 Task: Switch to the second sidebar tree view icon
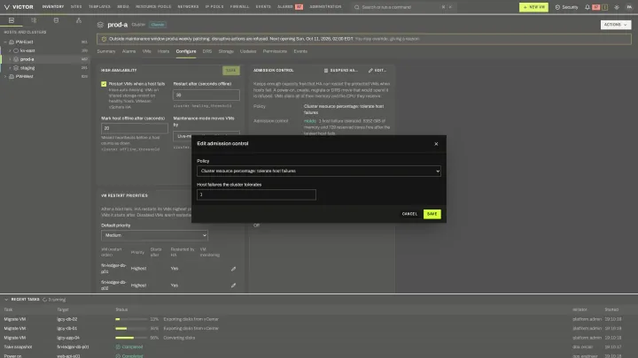point(34,20)
